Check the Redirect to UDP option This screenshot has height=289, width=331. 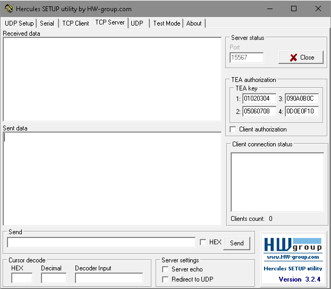(165, 279)
